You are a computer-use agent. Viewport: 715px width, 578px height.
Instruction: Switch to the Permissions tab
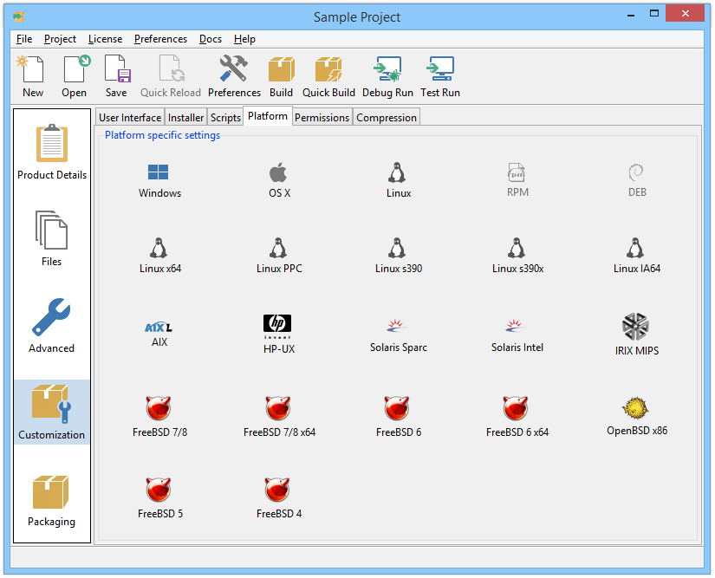coord(322,117)
